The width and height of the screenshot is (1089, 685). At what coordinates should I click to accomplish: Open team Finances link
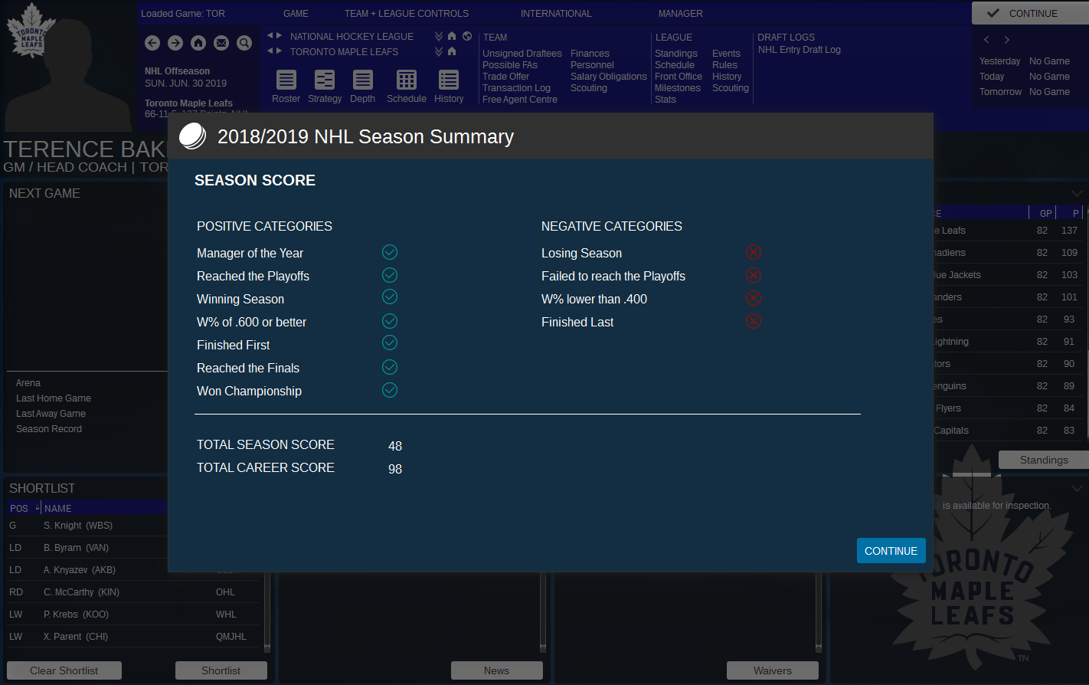[x=590, y=54]
